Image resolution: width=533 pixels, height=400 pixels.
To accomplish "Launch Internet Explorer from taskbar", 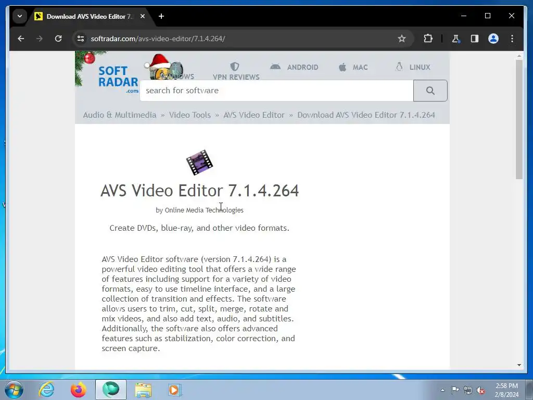I will [46, 390].
